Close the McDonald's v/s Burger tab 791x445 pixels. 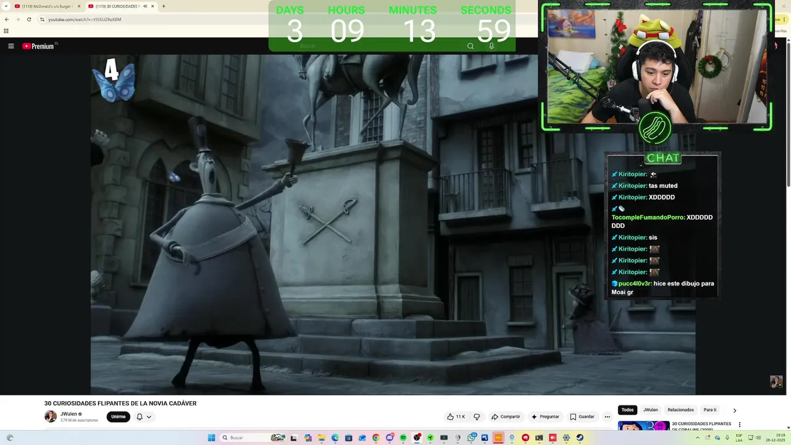pos(79,6)
